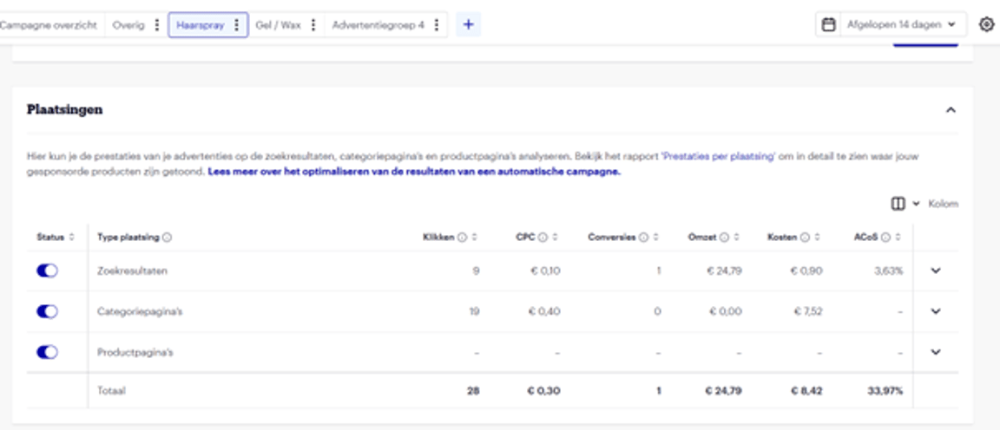Toggle the Categoriepagina's placement switch
Screen dimensions: 1000x430
[47, 311]
